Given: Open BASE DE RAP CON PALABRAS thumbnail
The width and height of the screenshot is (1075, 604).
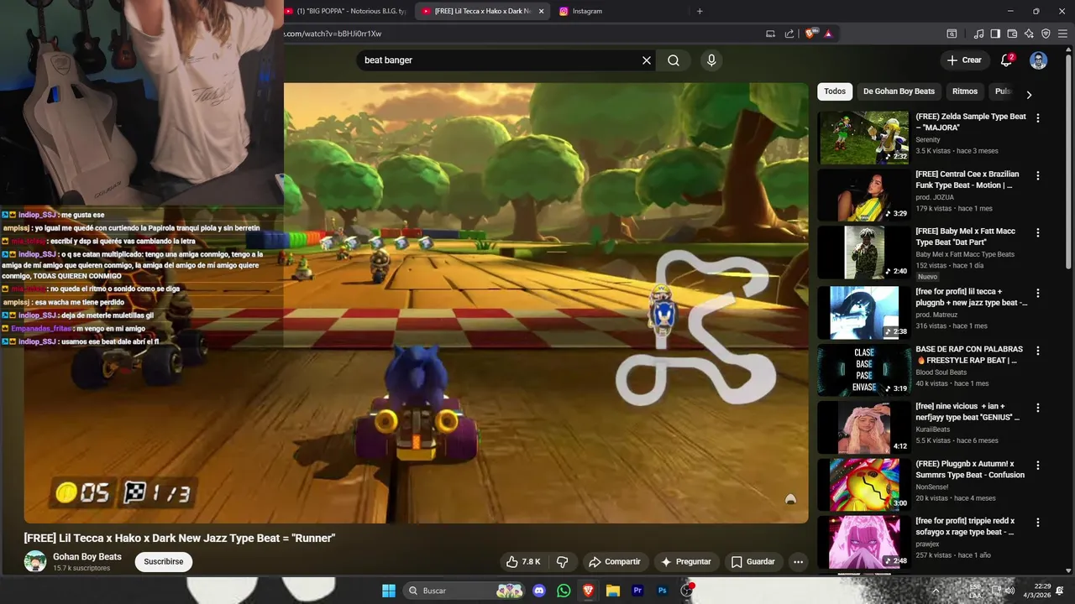Looking at the screenshot, I should click(x=863, y=370).
